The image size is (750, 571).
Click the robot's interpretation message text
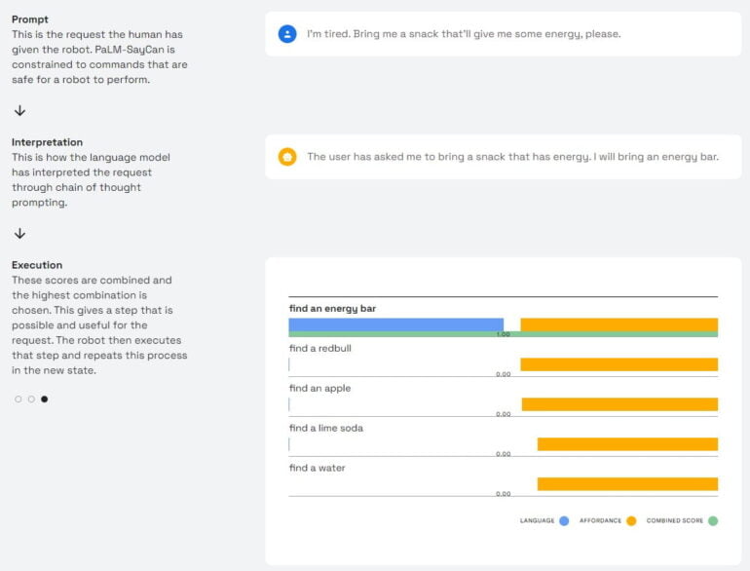coord(512,157)
